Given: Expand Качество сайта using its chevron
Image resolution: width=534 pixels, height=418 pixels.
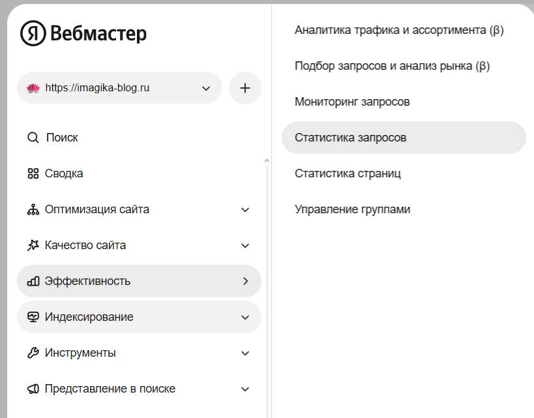Looking at the screenshot, I should click(x=245, y=245).
